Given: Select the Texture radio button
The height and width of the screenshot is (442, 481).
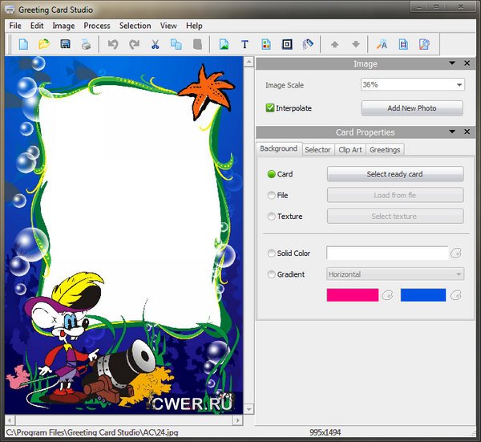Looking at the screenshot, I should click(272, 217).
